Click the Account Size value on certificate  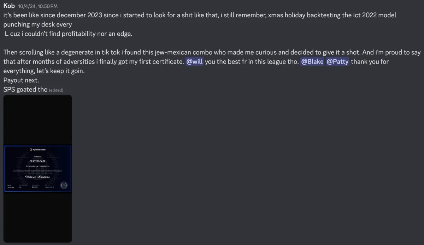(35, 187)
